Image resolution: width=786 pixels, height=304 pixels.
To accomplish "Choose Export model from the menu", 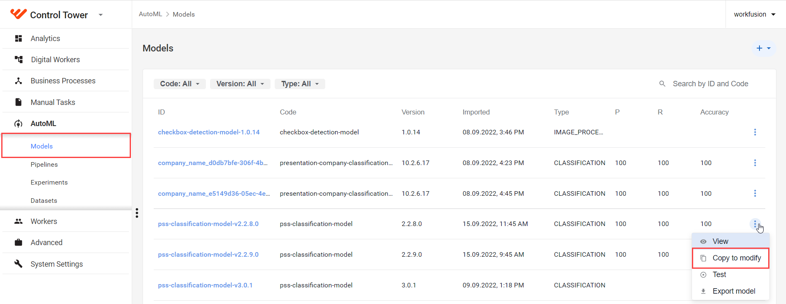I will click(730, 291).
